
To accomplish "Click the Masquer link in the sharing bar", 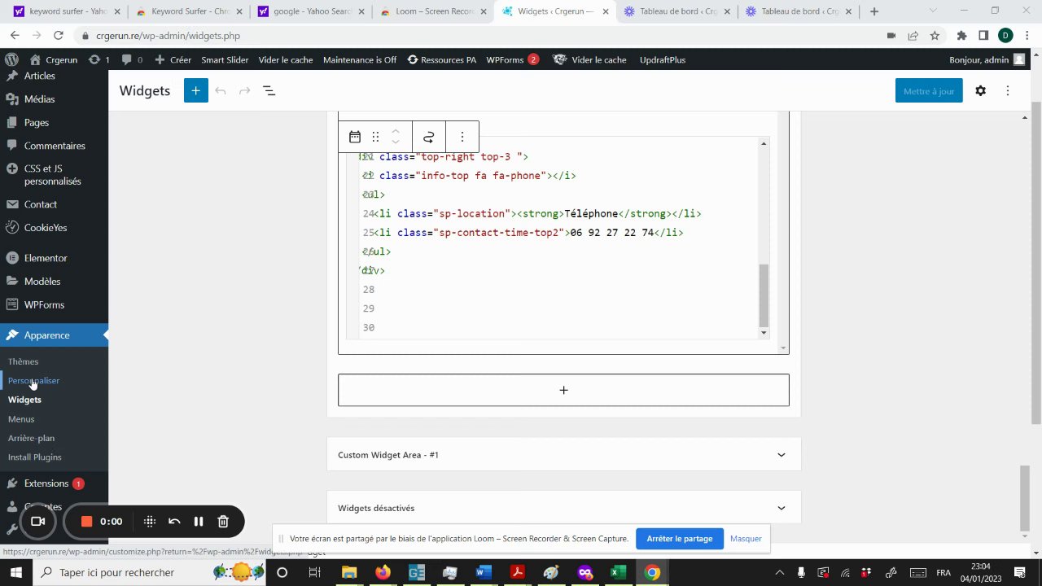I will click(746, 539).
